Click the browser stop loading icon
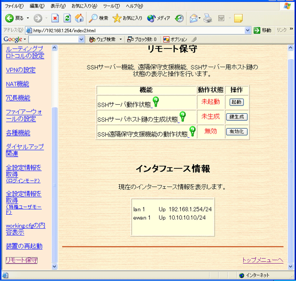 pyautogui.click(x=55, y=18)
